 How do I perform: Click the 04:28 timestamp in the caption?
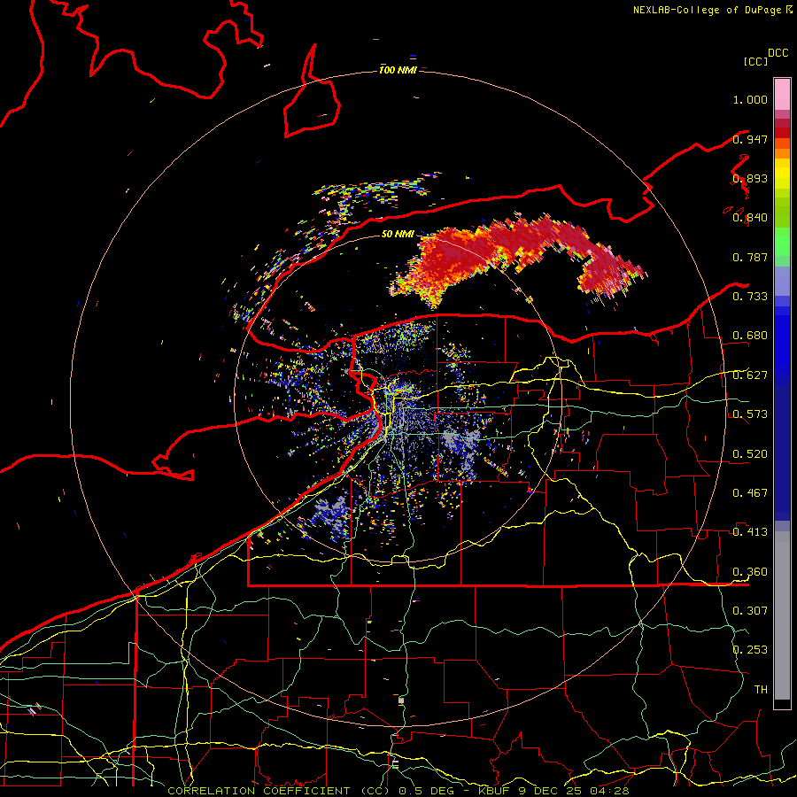click(609, 791)
